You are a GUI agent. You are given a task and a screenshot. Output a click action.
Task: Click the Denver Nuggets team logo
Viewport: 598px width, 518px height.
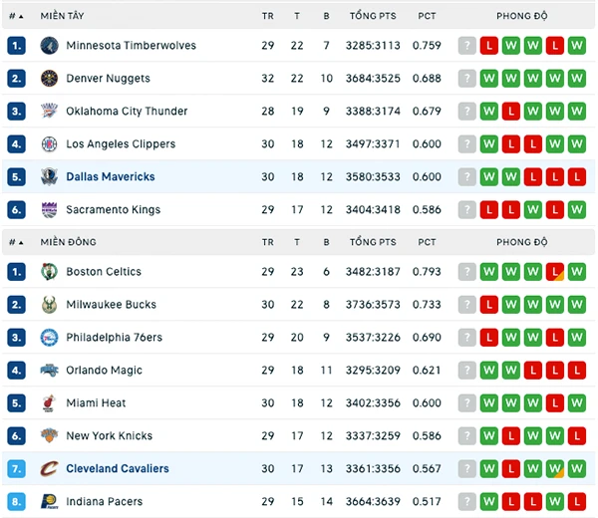point(49,78)
